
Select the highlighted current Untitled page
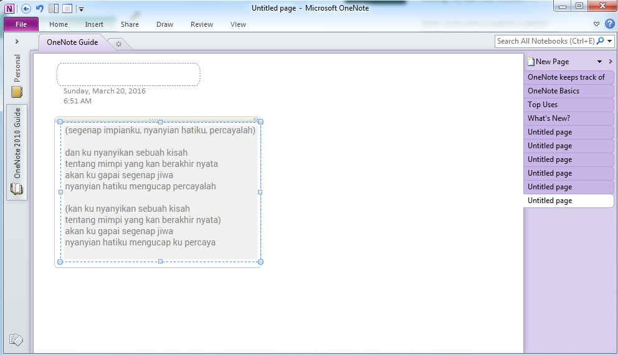click(x=568, y=201)
